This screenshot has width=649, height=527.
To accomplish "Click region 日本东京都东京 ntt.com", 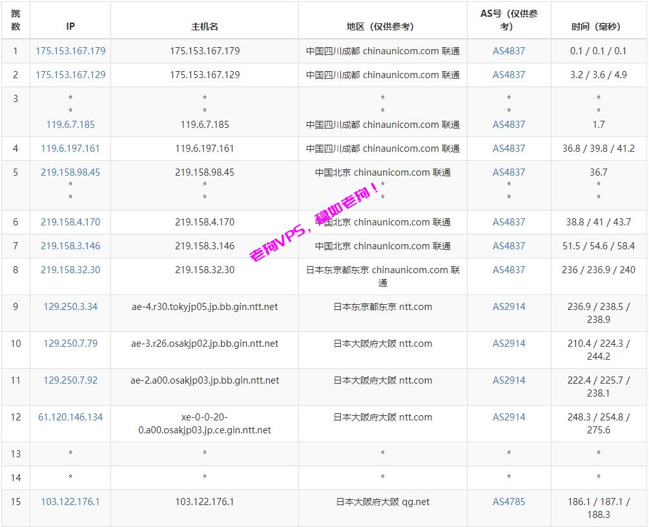I will [382, 307].
